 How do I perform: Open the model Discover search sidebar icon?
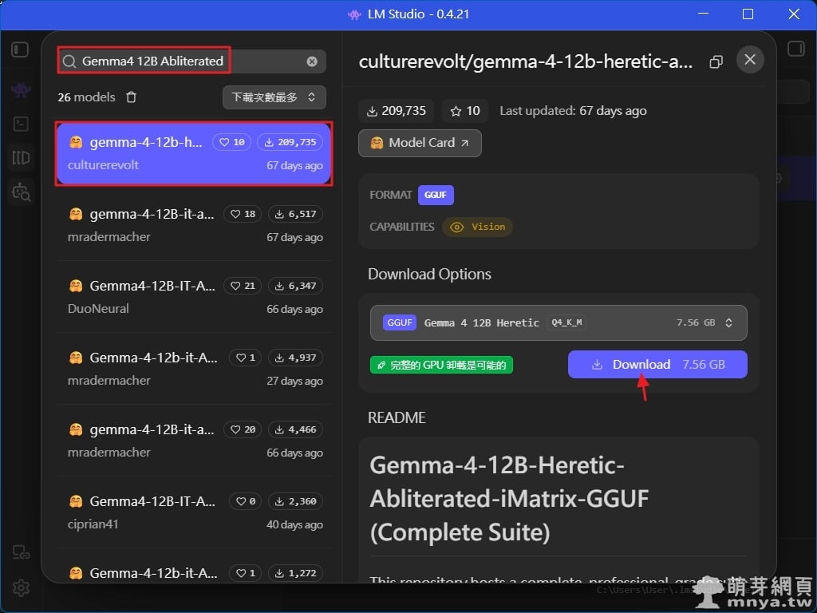click(x=21, y=192)
